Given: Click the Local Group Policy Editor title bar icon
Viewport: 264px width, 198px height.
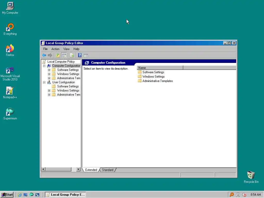Looking at the screenshot, I should point(43,43).
